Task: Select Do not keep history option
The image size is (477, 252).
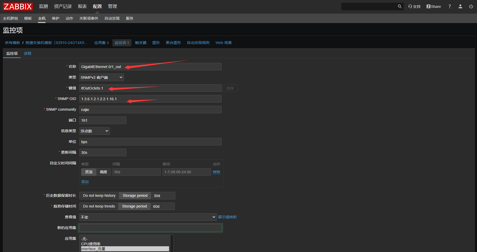Action: (x=99, y=196)
